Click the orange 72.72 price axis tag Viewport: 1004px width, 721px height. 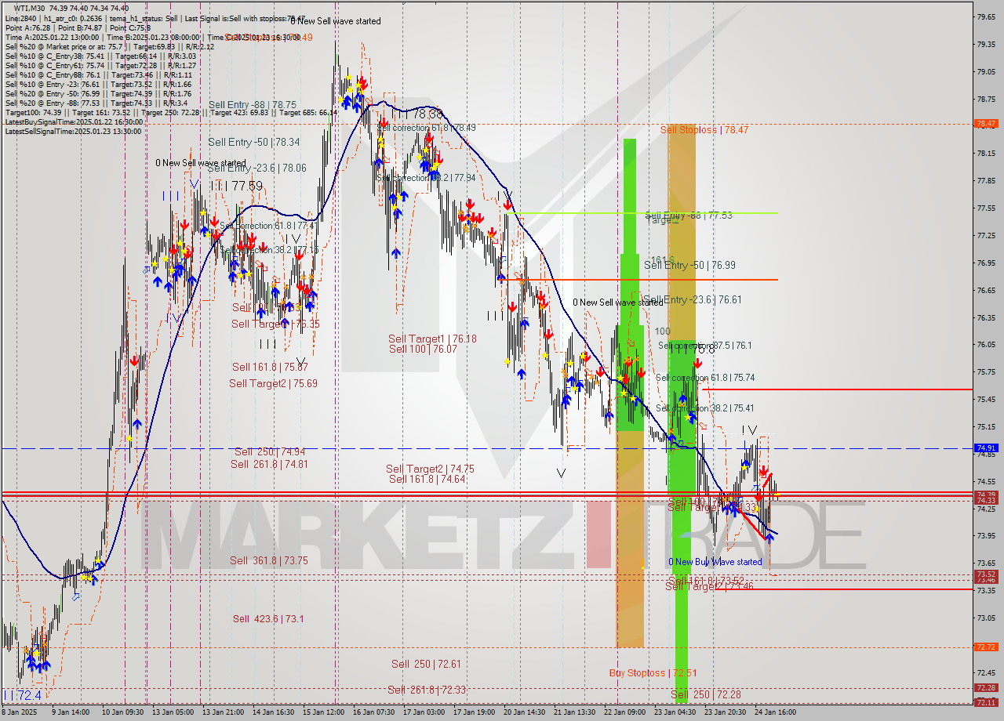coord(985,647)
